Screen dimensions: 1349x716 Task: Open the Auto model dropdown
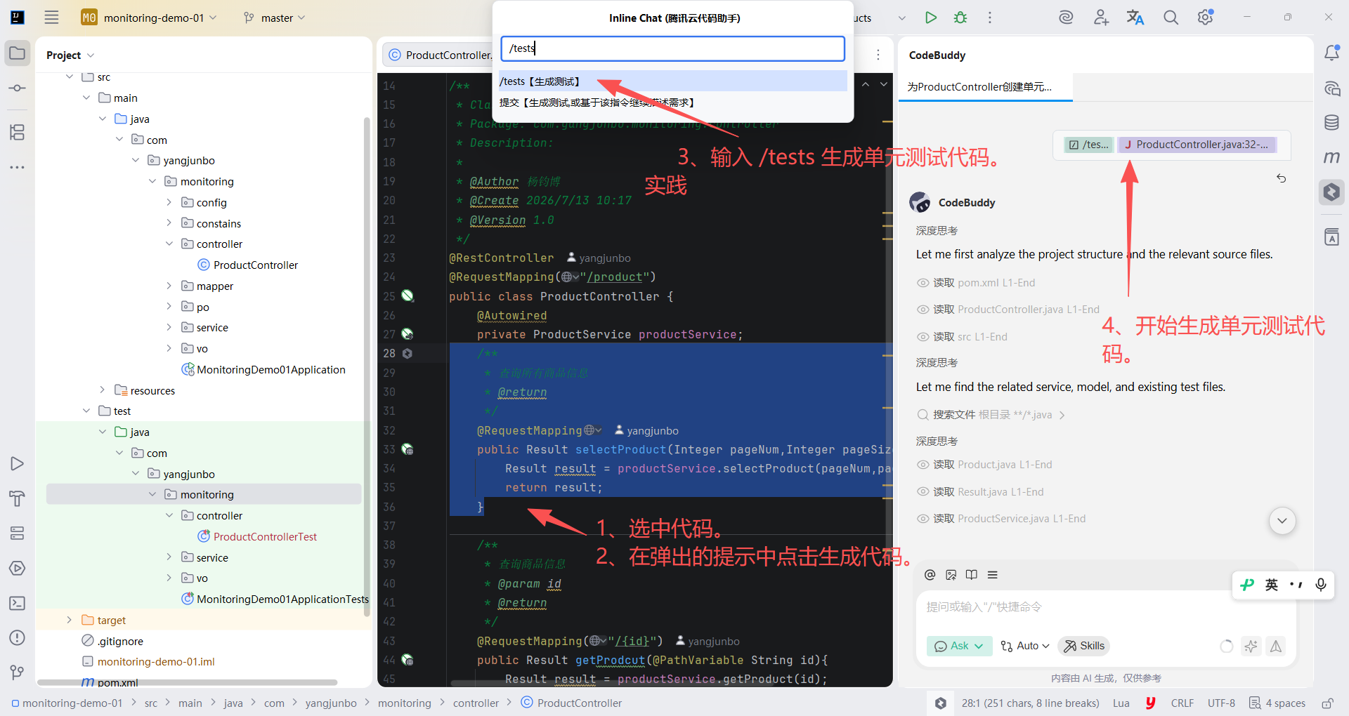(x=1025, y=647)
